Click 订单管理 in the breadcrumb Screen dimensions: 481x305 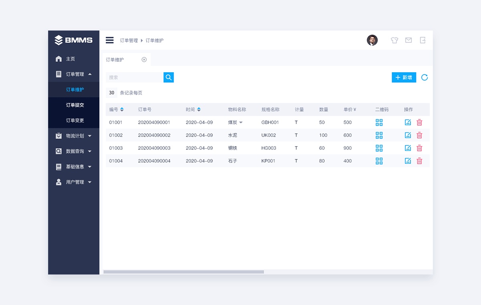pyautogui.click(x=129, y=41)
